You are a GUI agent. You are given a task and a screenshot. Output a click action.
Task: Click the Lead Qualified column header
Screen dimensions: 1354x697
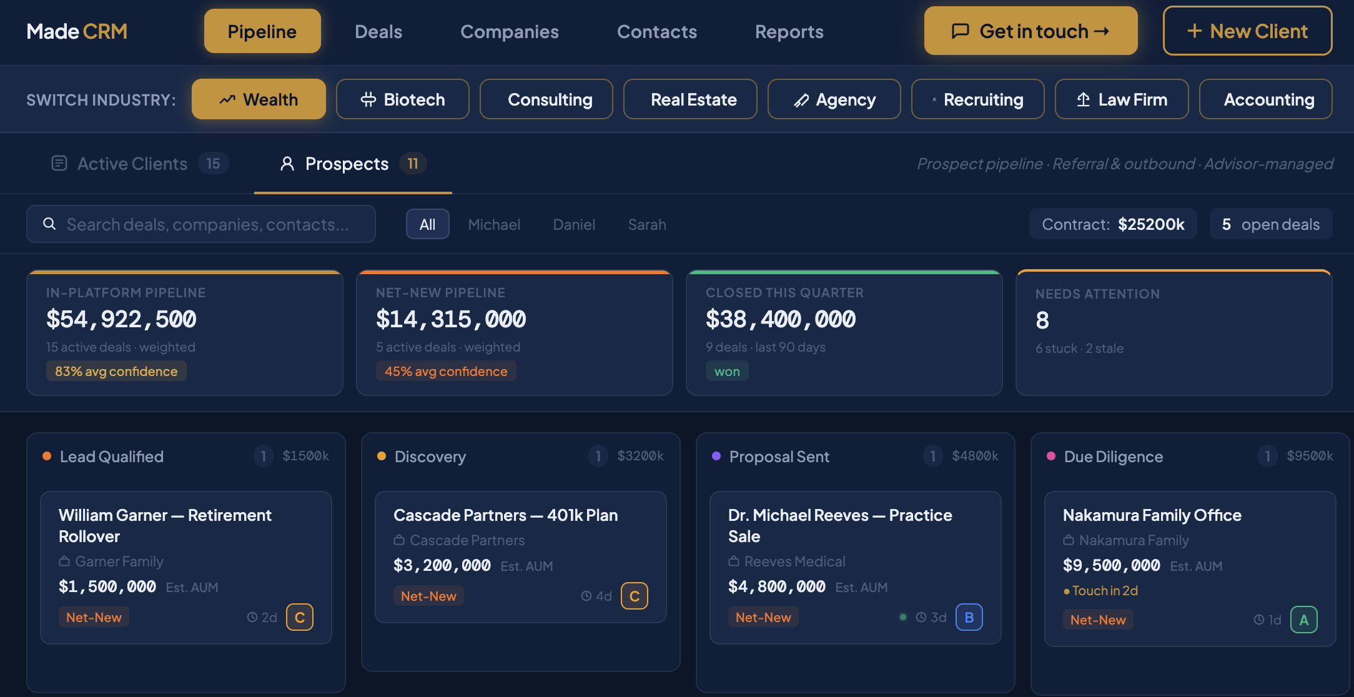185,457
